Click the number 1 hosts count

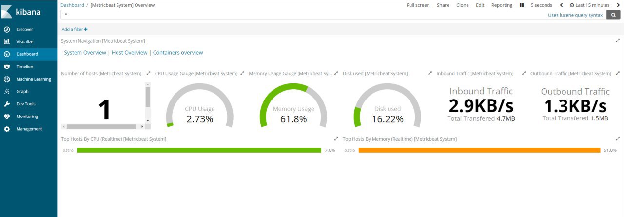(104, 110)
